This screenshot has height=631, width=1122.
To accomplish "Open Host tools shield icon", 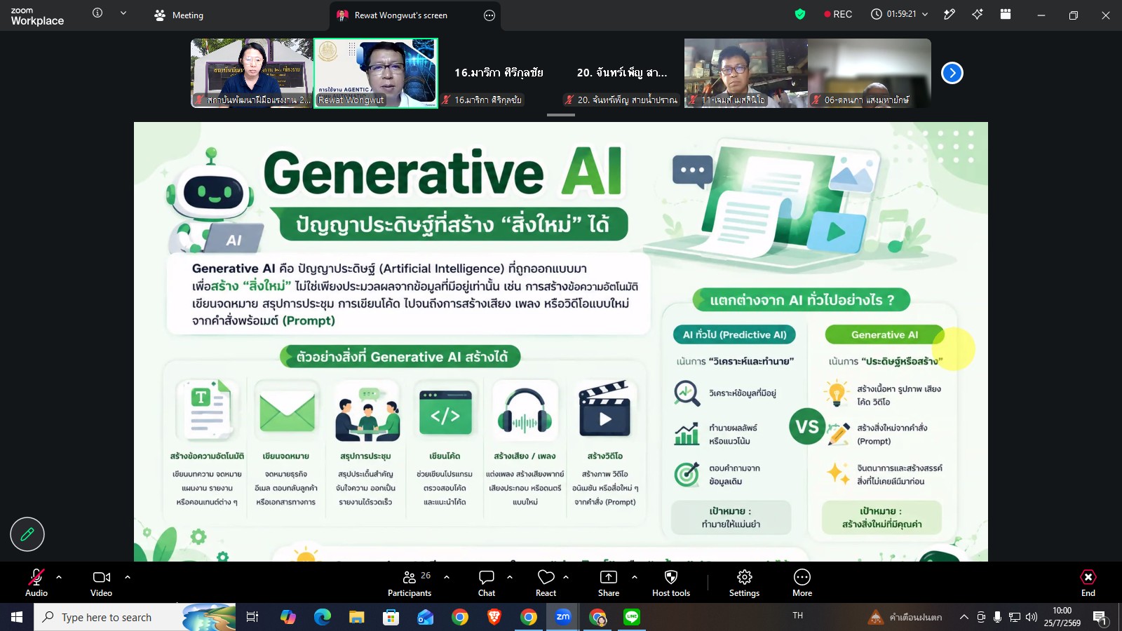I will point(671,577).
